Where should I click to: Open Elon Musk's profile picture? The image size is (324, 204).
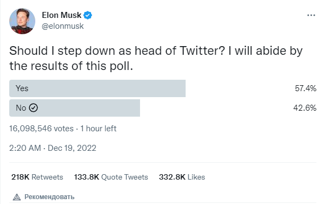22,21
